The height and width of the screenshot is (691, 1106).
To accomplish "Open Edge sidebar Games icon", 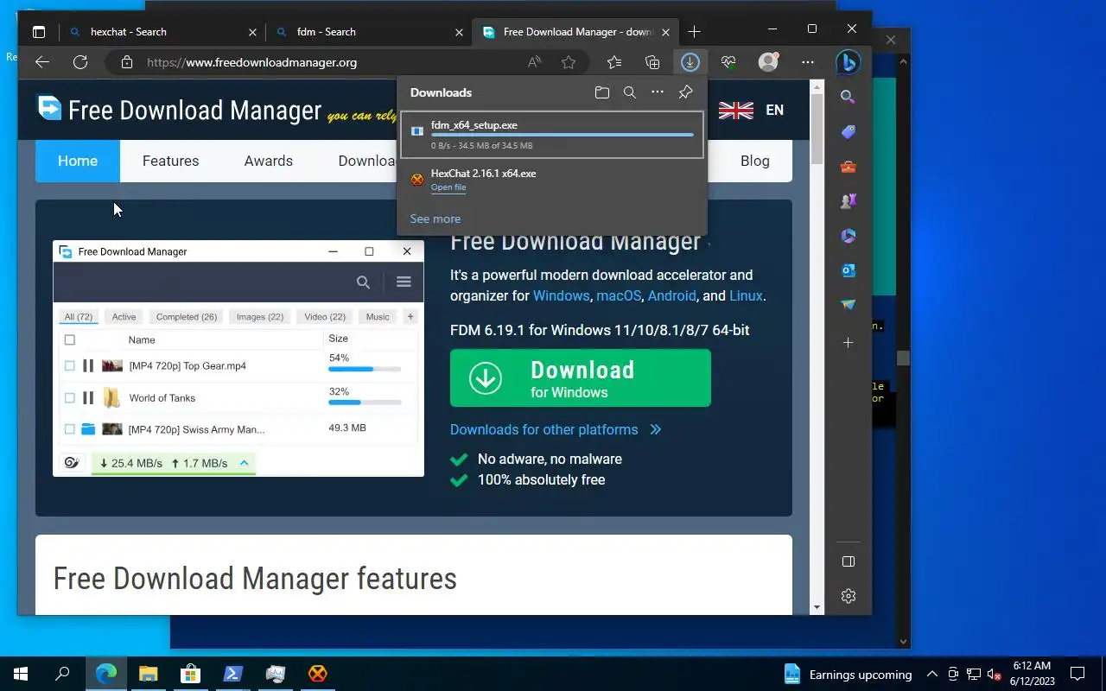I will [849, 201].
